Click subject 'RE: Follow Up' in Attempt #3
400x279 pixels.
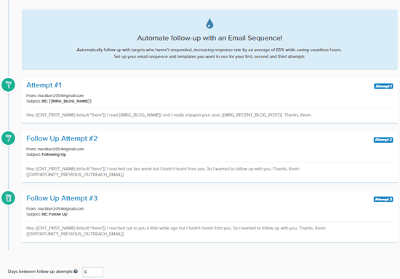click(55, 214)
